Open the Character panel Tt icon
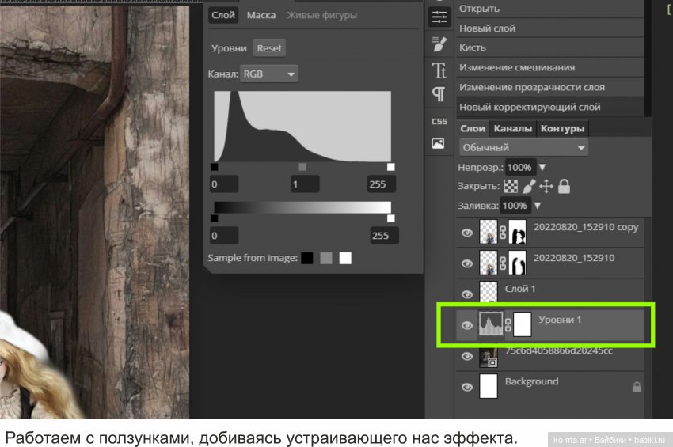 [x=439, y=70]
